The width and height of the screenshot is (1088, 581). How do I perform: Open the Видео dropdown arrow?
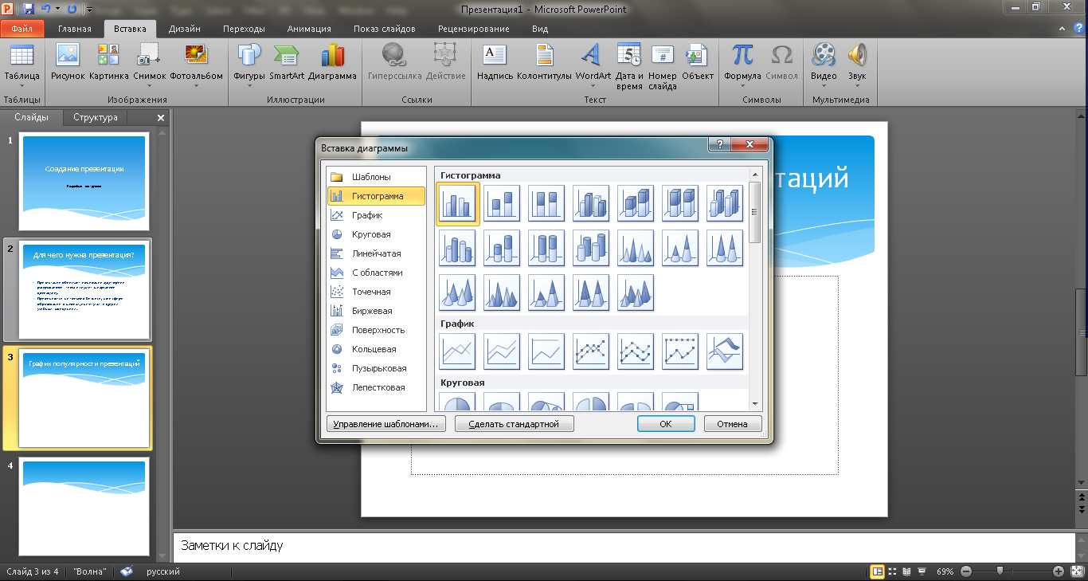tap(824, 85)
